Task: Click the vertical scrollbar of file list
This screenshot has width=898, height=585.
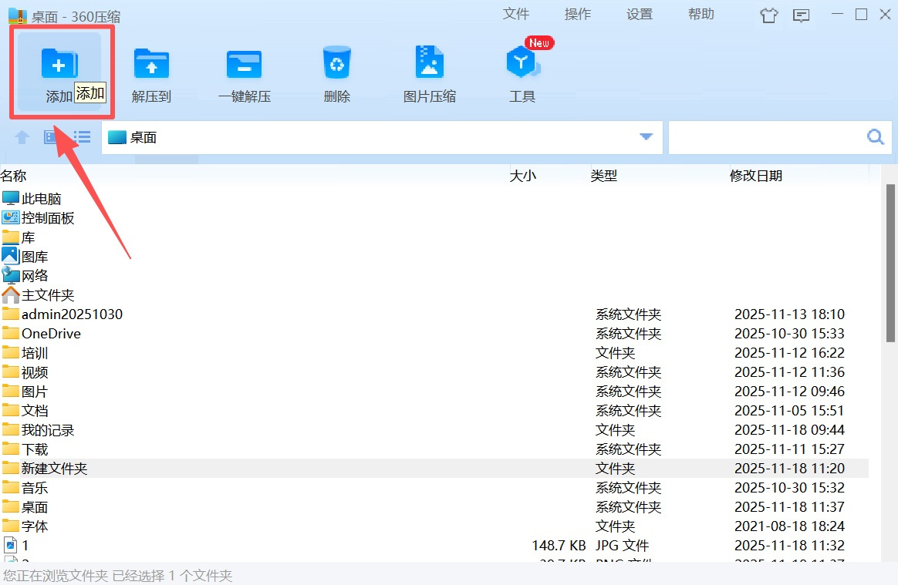Action: click(890, 262)
